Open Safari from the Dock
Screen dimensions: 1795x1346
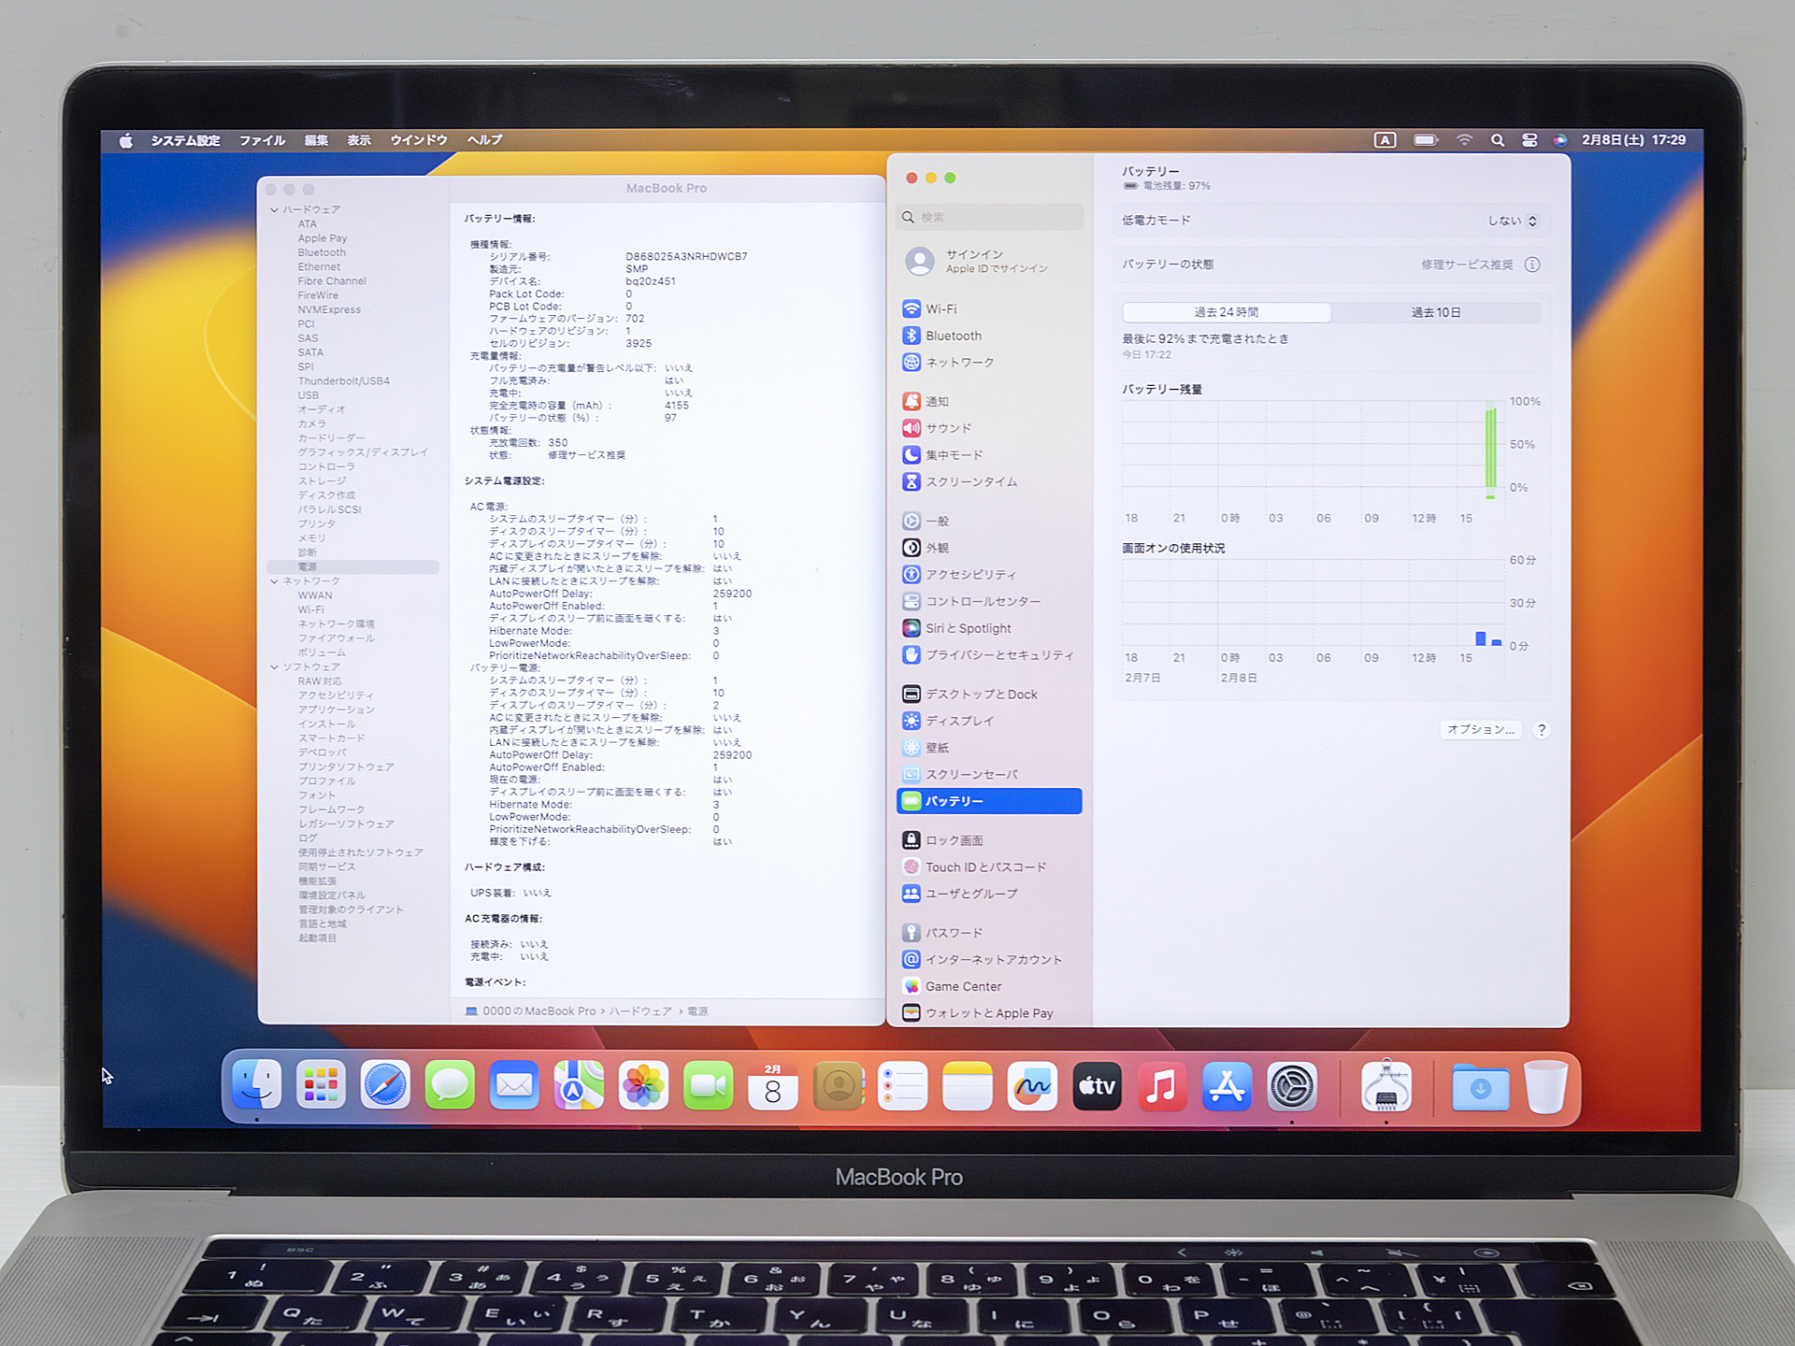click(385, 1085)
